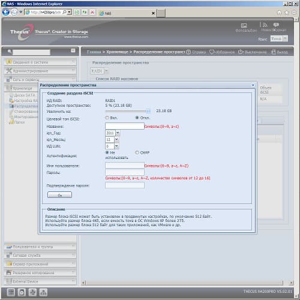Click the fan status icon in bottom bar
This screenshot has height=300, width=300.
pyautogui.click(x=32, y=292)
